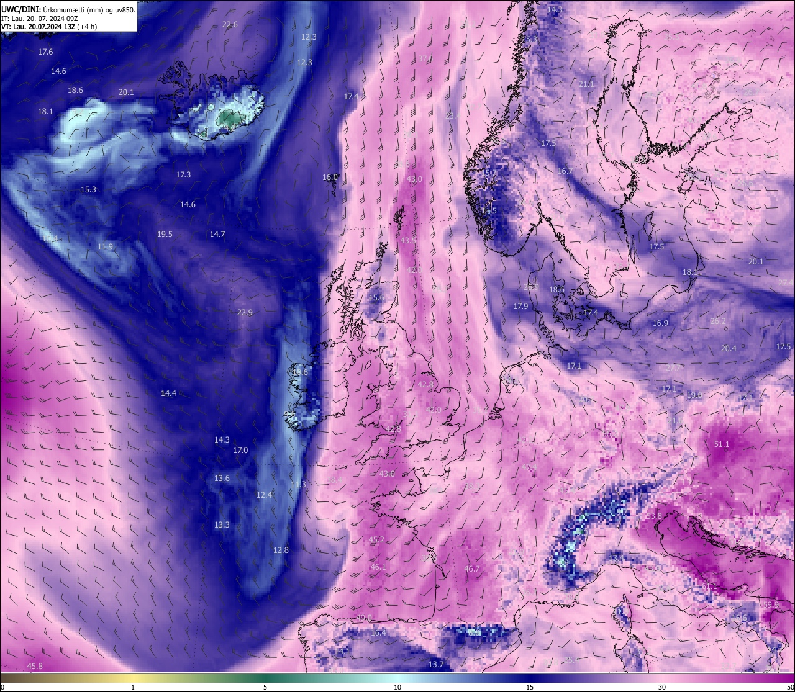Click the 46.7 value over France

(472, 569)
